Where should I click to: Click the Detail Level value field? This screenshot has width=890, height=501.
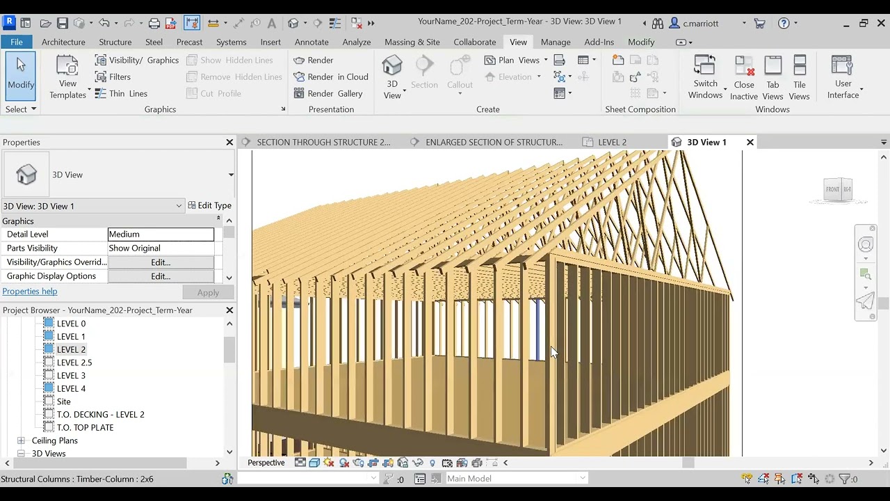click(x=161, y=234)
